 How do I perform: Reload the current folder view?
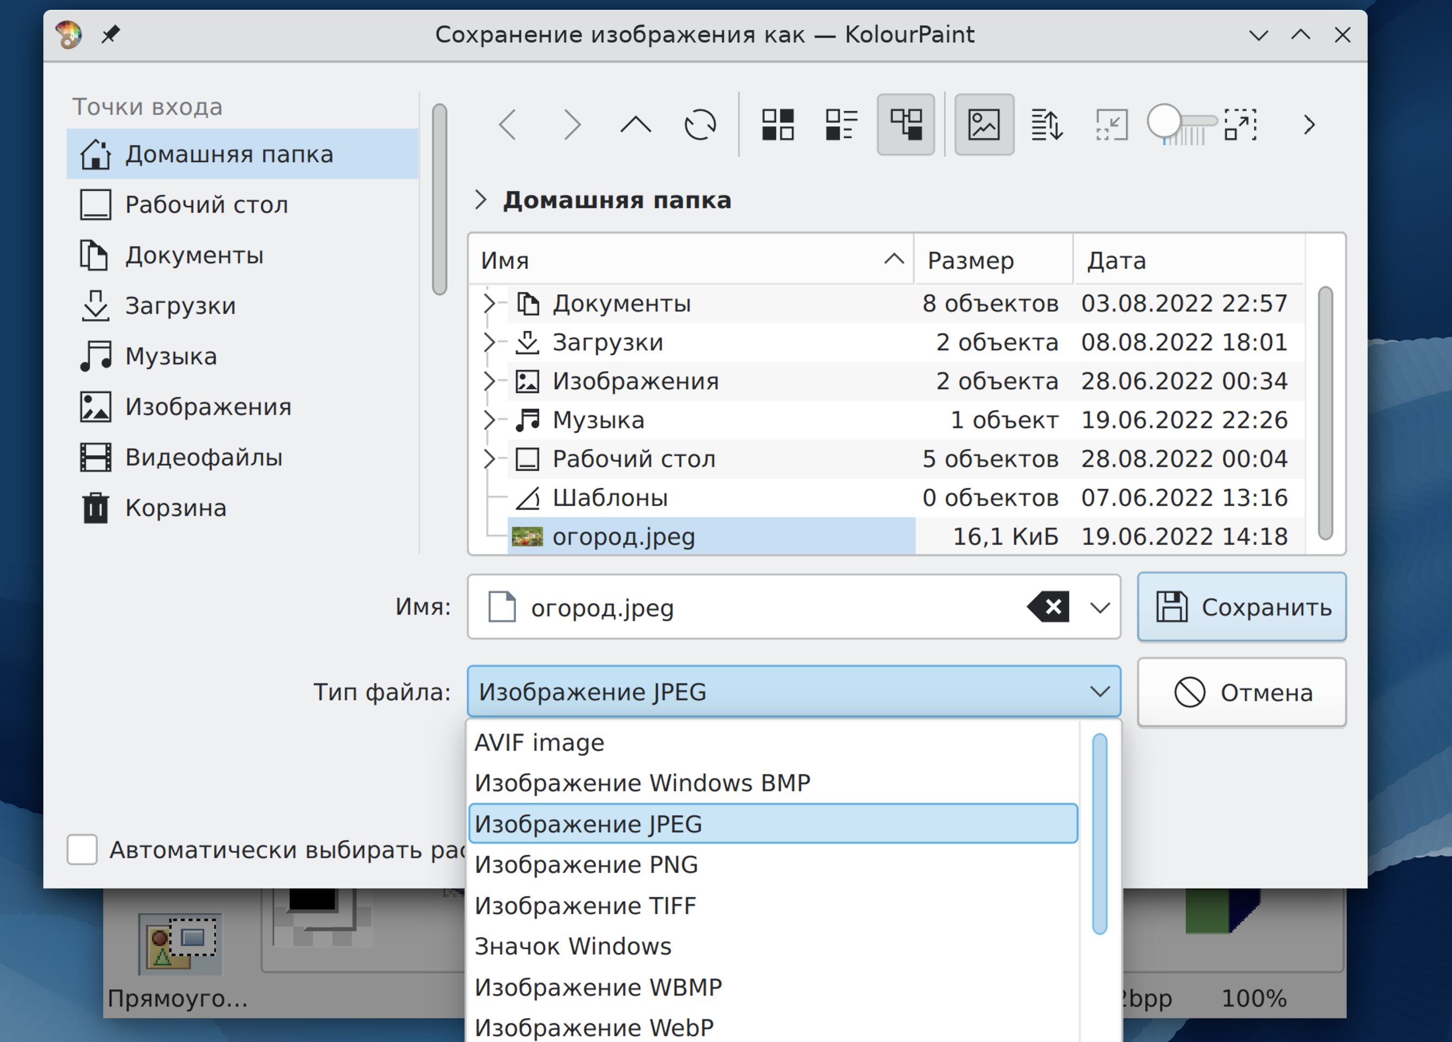click(x=701, y=124)
